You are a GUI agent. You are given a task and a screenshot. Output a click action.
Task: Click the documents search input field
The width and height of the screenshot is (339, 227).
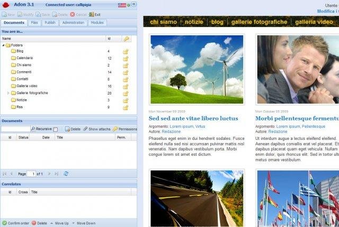15,129
